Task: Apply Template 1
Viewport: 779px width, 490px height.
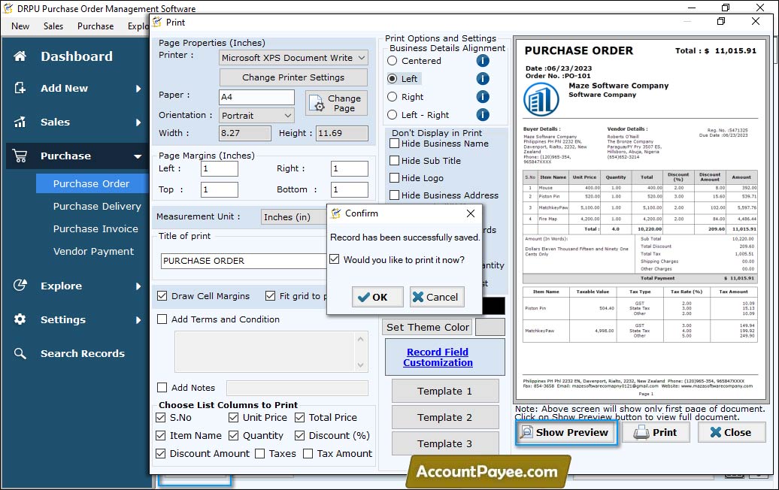Action: click(x=444, y=392)
